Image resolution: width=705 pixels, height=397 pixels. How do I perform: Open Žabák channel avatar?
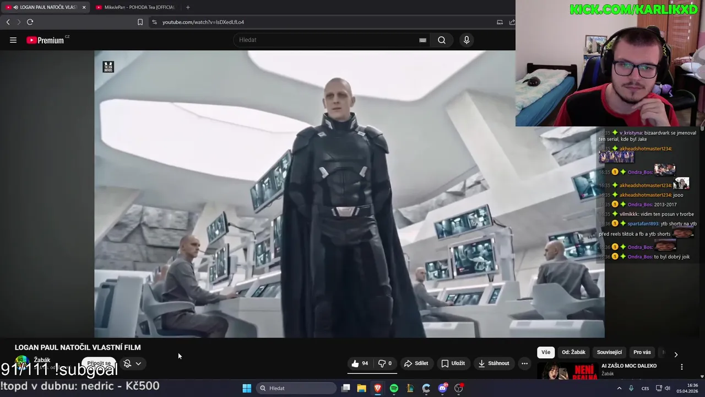pos(22,363)
